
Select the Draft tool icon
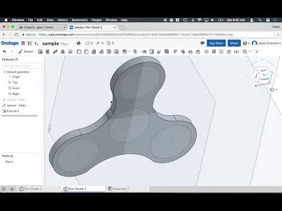coord(94,52)
